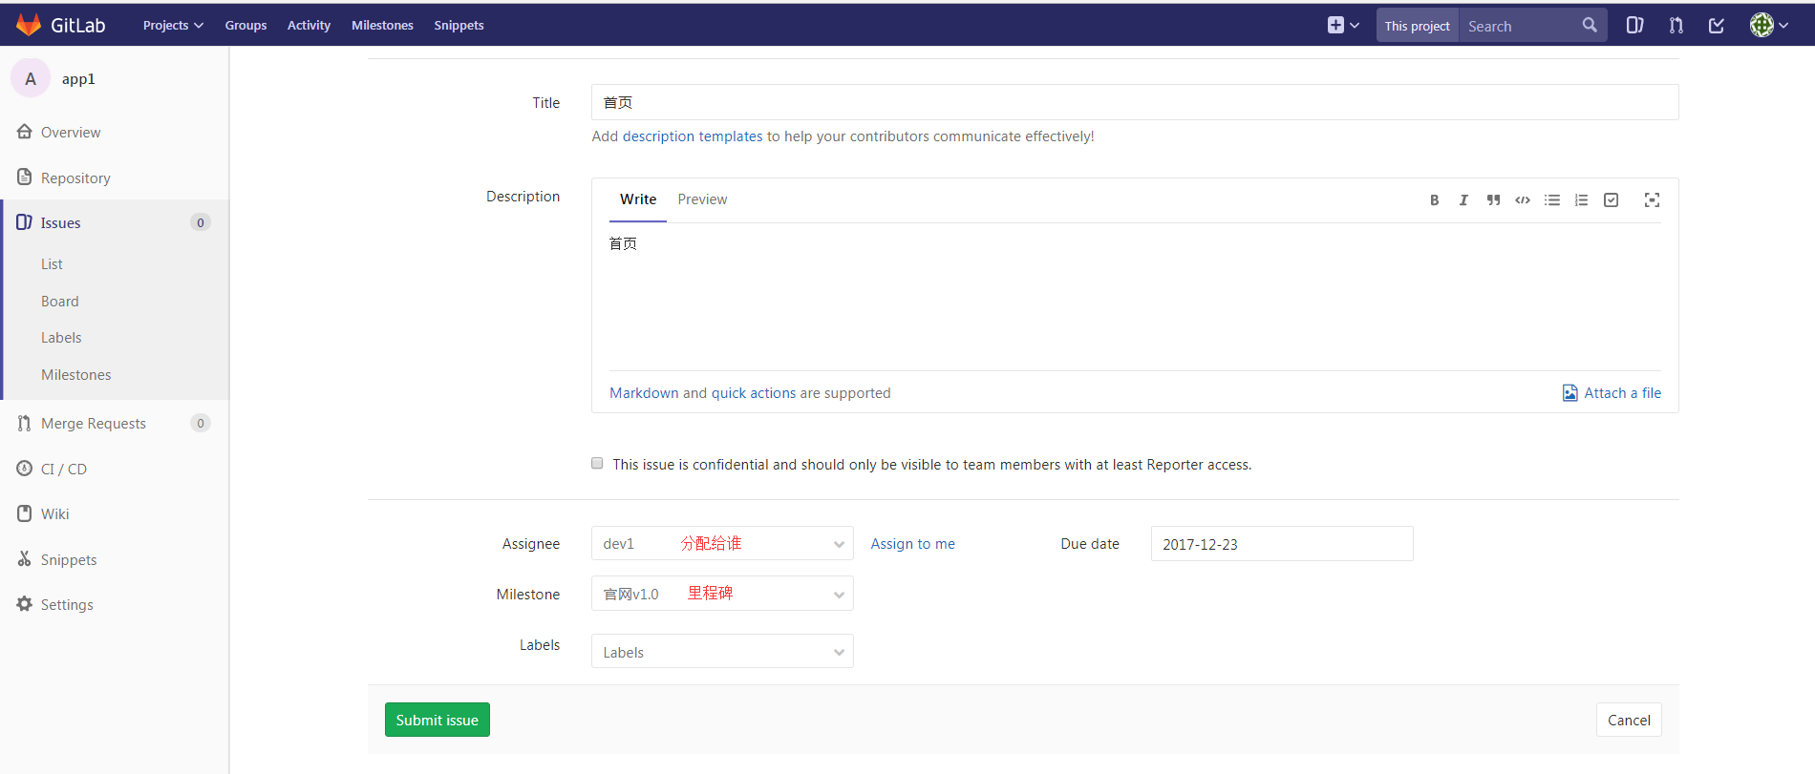
Task: Open the quick actions help link
Action: click(754, 393)
